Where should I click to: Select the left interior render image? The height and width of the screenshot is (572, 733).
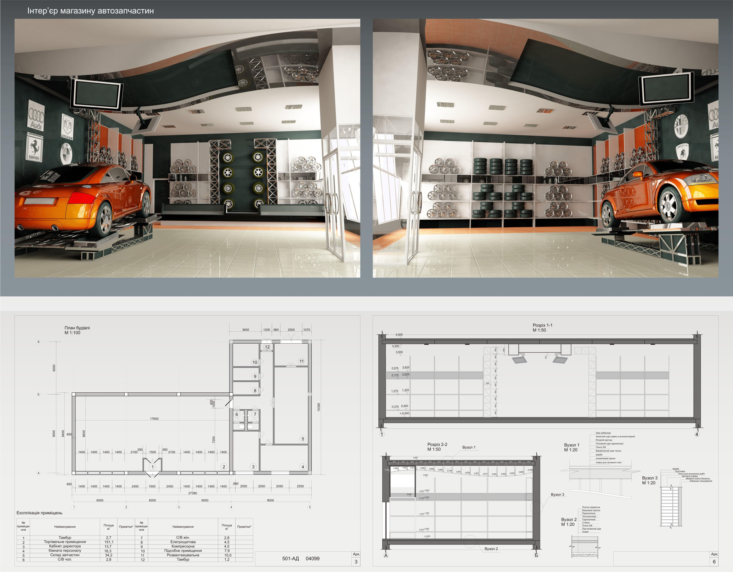pos(187,148)
